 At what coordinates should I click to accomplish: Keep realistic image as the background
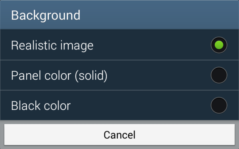pyautogui.click(x=119, y=45)
